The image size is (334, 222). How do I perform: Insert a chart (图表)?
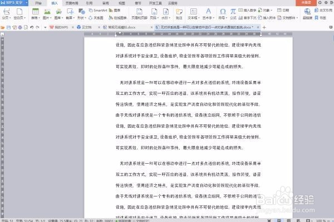tap(115, 10)
